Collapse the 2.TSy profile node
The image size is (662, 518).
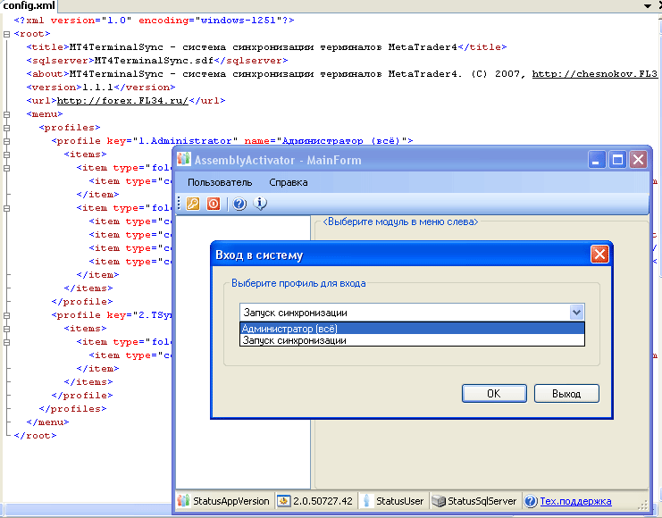coord(6,315)
